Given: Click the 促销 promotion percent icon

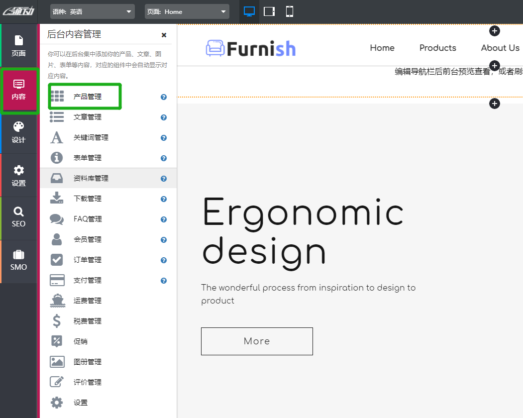Looking at the screenshot, I should pyautogui.click(x=57, y=341).
